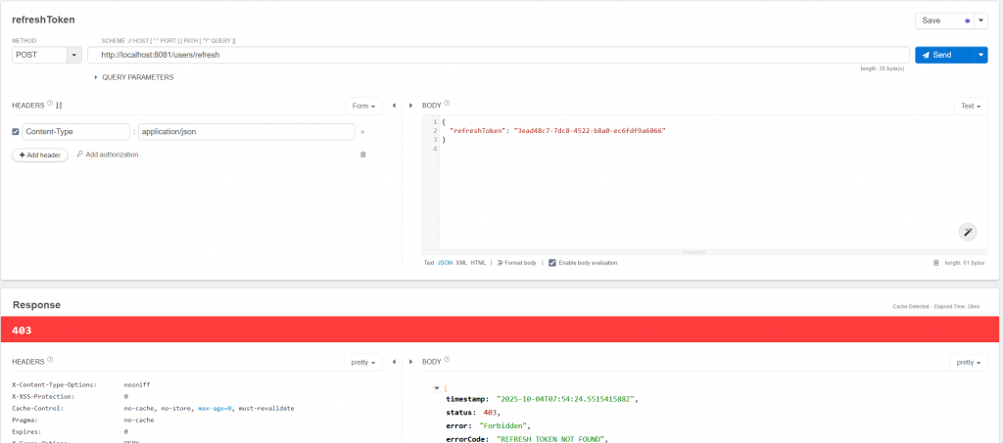The width and height of the screenshot is (1003, 443).
Task: Open the Send button dropdown arrow
Action: (981, 55)
